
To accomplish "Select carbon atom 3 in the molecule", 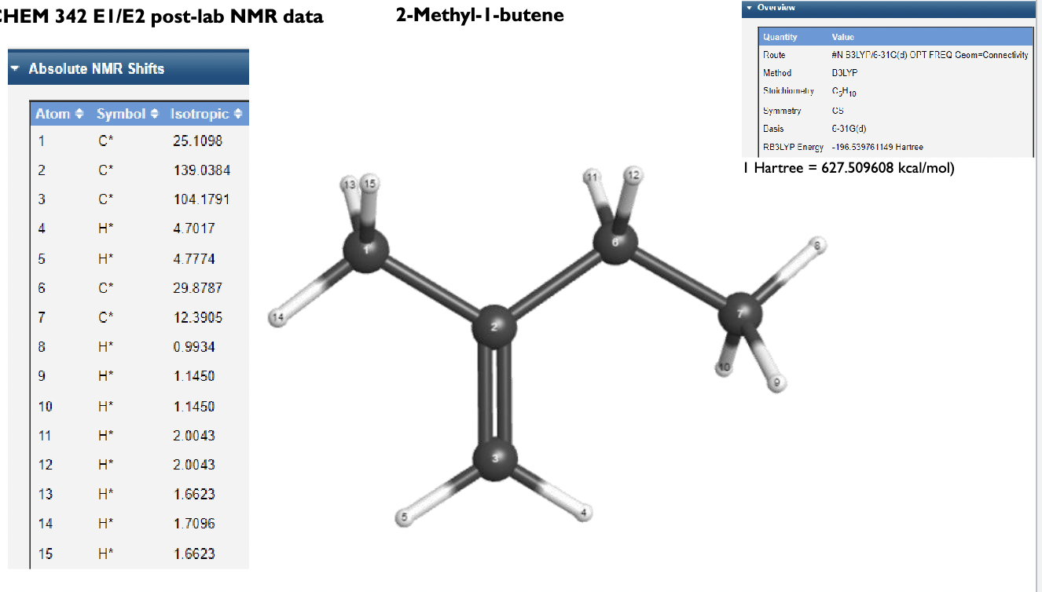I will tap(495, 459).
